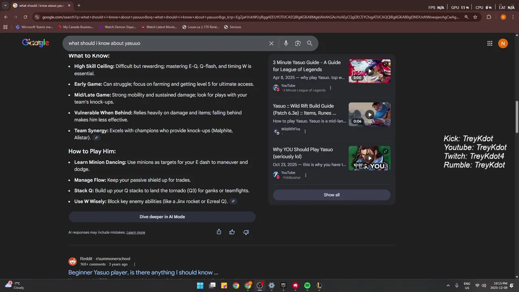
Task: Click the page vertical scrollbar thumb
Action: [517, 117]
